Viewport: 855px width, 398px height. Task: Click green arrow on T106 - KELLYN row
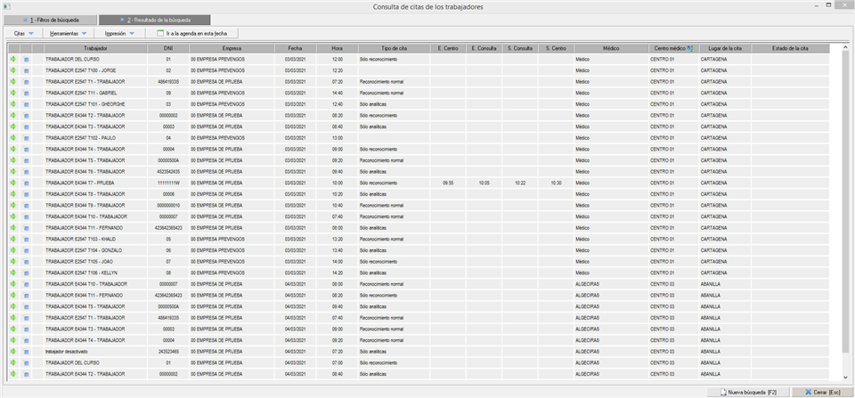[x=13, y=272]
